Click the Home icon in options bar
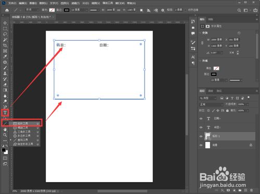 (7, 10)
